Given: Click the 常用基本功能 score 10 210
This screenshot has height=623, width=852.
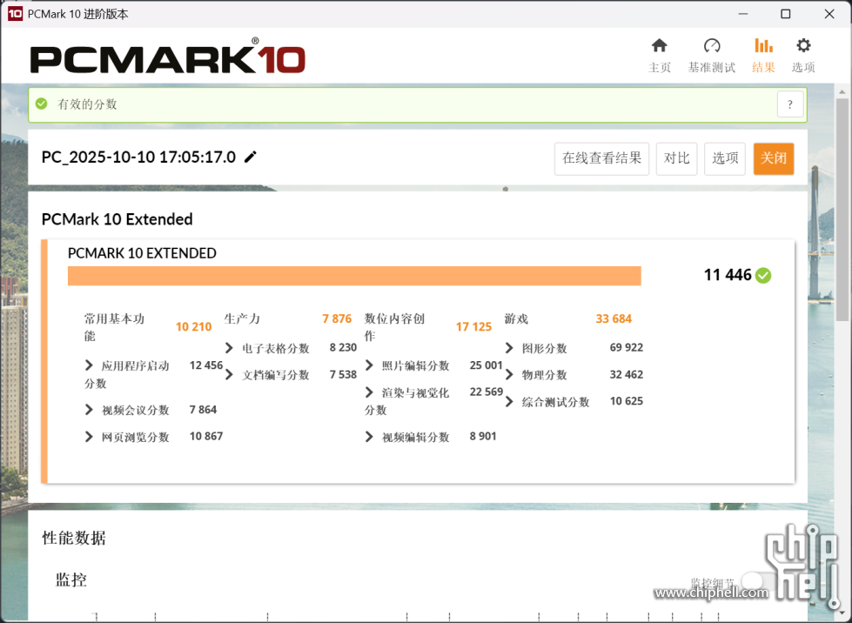Looking at the screenshot, I should [x=193, y=327].
